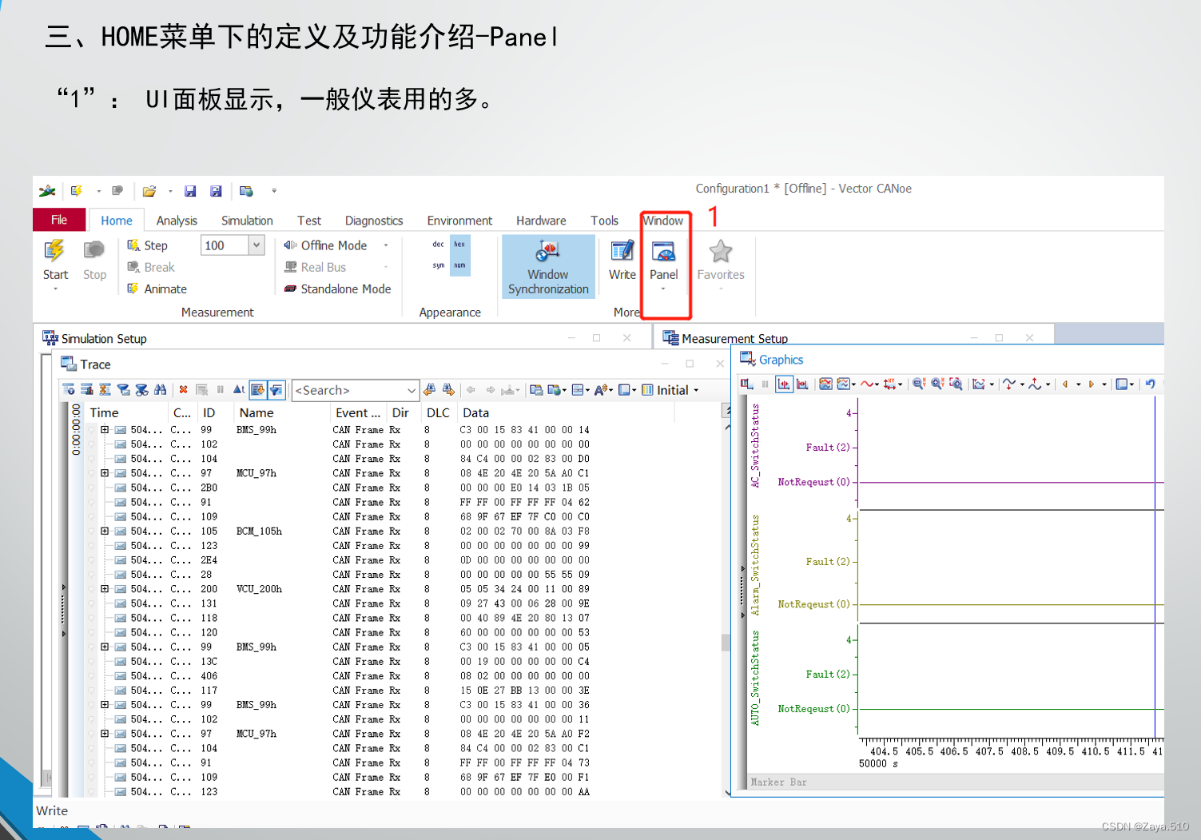The height and width of the screenshot is (840, 1201).
Task: Open the File menu
Action: [x=59, y=220]
